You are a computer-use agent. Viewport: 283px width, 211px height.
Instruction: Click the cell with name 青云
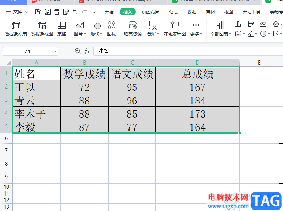click(x=36, y=100)
